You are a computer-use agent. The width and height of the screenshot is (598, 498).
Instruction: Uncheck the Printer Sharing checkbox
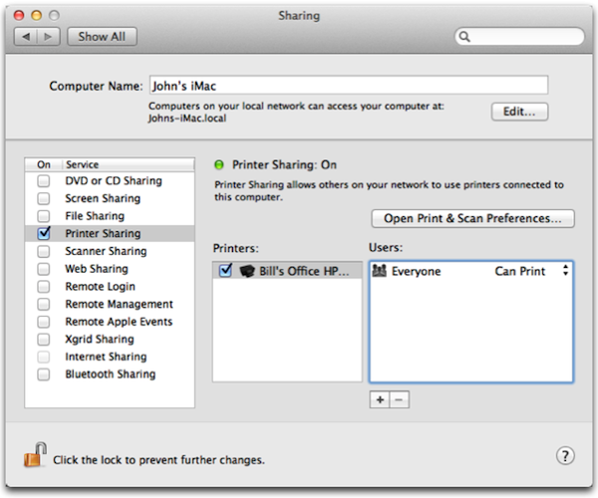pos(43,233)
